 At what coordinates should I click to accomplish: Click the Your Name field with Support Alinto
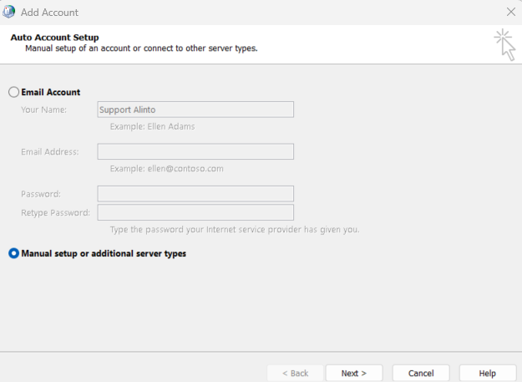(195, 110)
